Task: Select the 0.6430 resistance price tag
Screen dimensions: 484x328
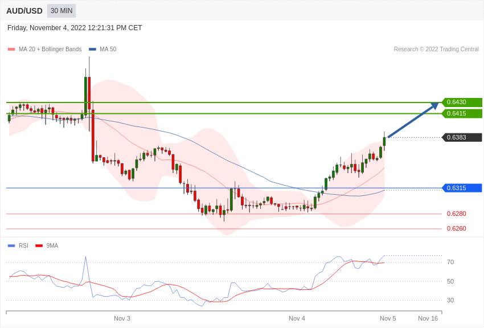Action: click(462, 102)
